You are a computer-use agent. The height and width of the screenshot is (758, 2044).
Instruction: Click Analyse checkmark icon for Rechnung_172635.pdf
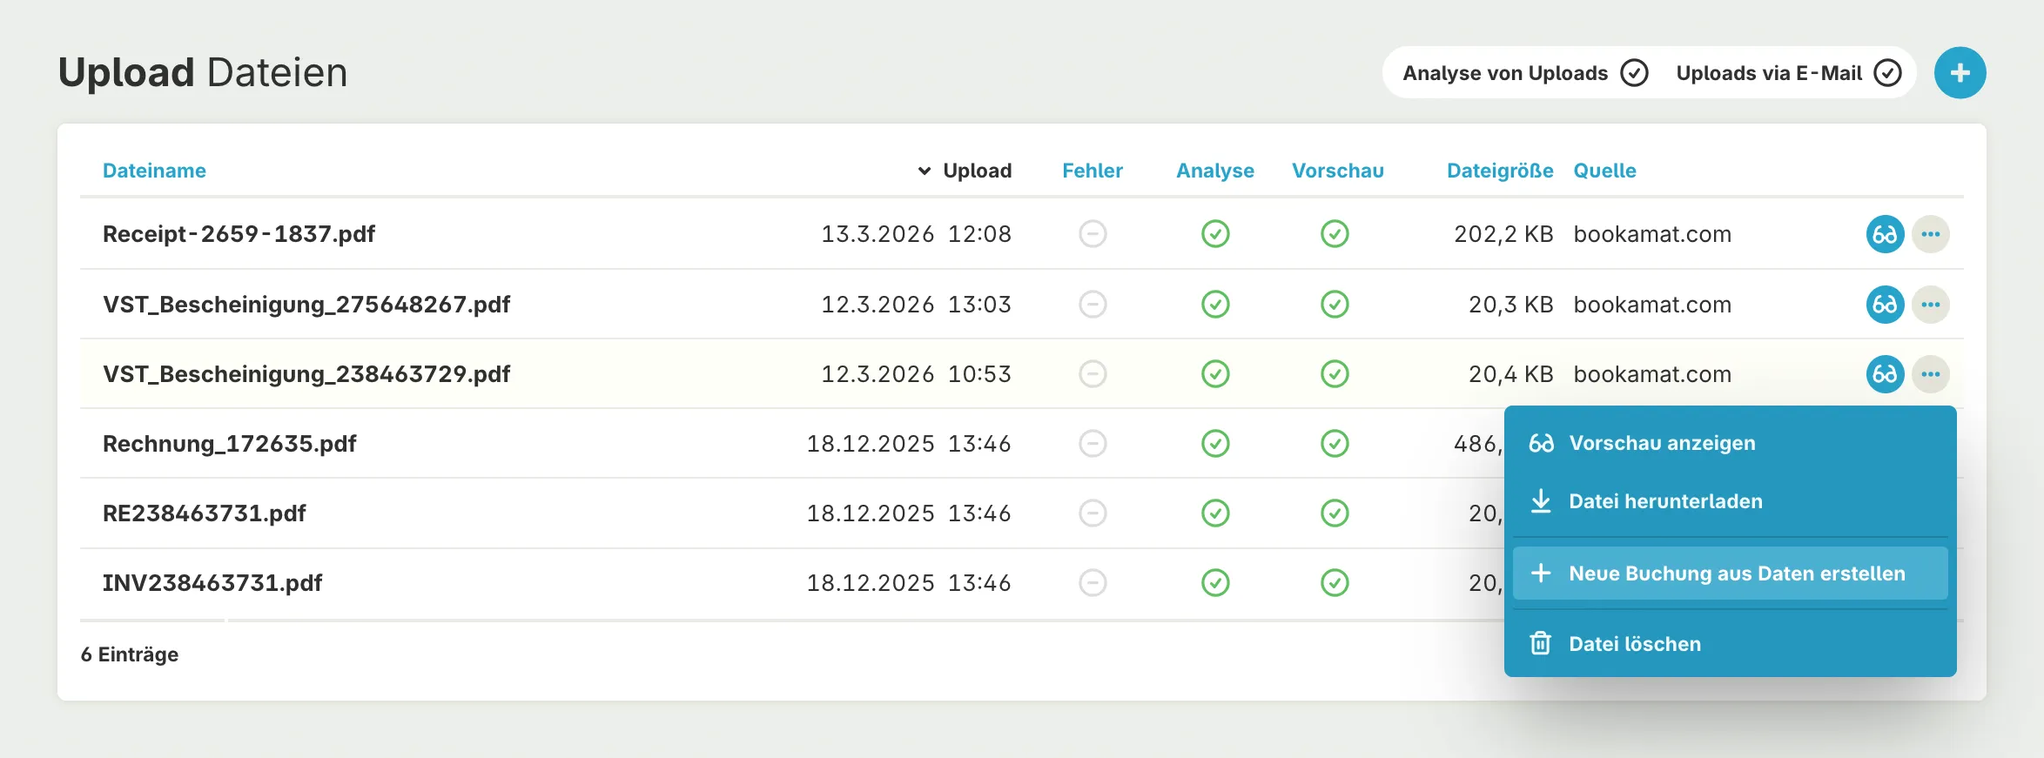1214,444
